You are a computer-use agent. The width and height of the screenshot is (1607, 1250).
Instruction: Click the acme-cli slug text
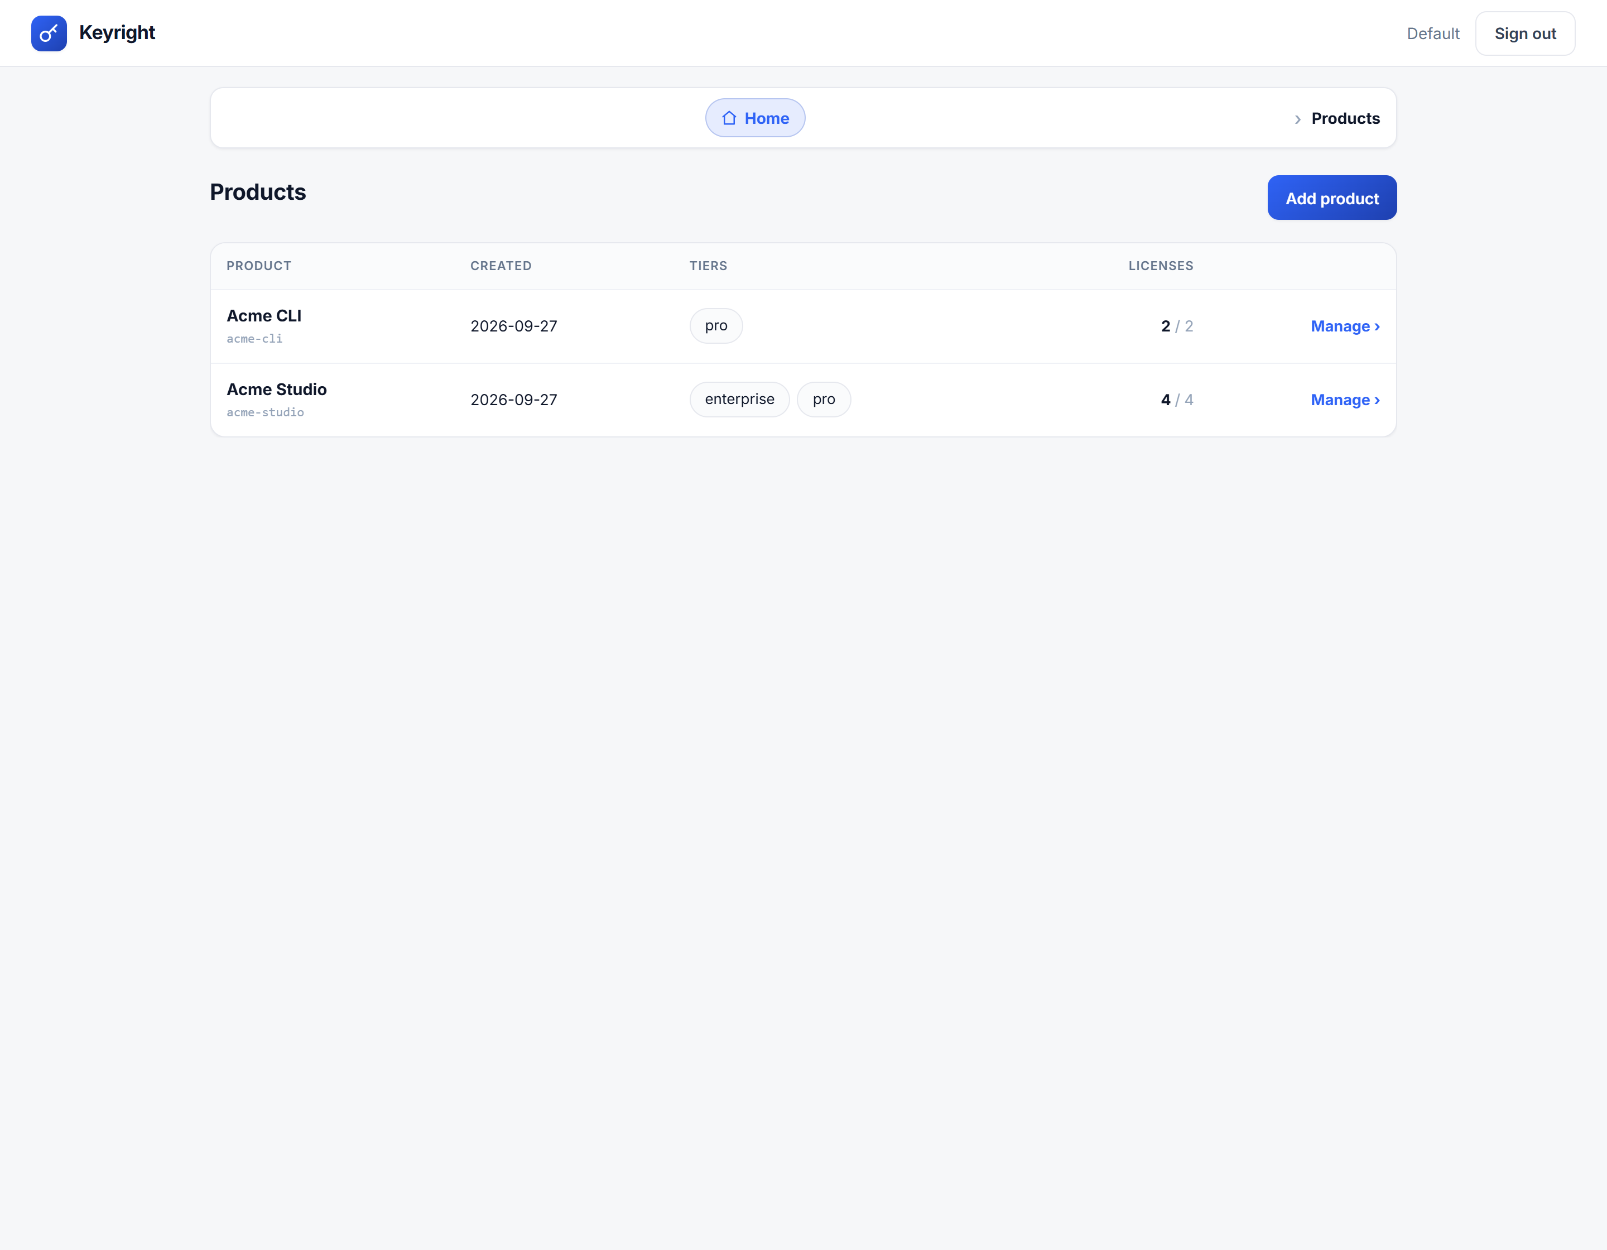(254, 338)
